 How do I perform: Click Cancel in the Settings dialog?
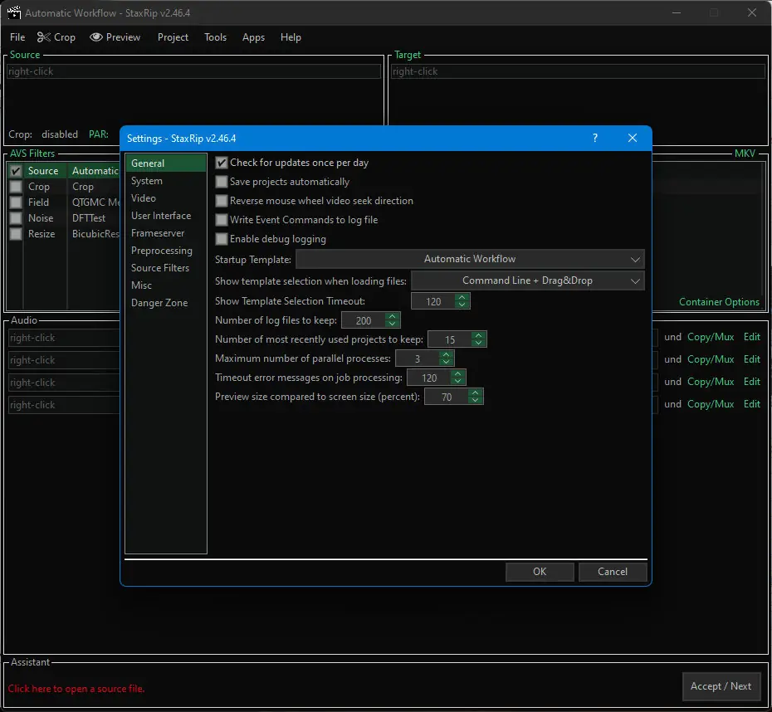[x=613, y=572]
